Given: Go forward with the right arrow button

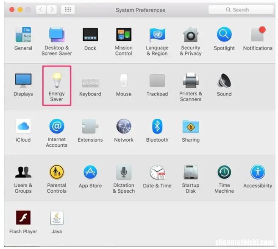Looking at the screenshot, I should [52, 9].
